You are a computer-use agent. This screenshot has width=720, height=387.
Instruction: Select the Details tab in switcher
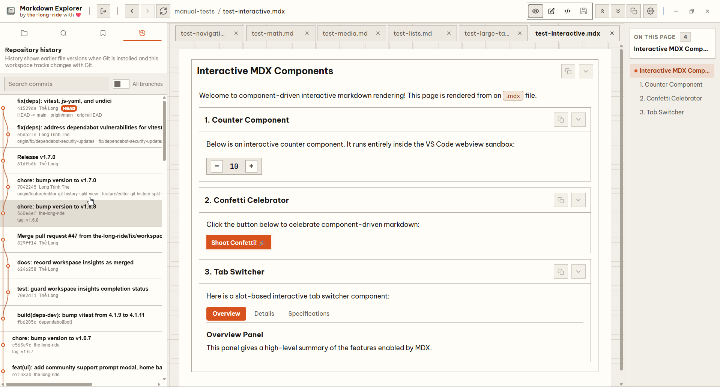[x=264, y=313]
